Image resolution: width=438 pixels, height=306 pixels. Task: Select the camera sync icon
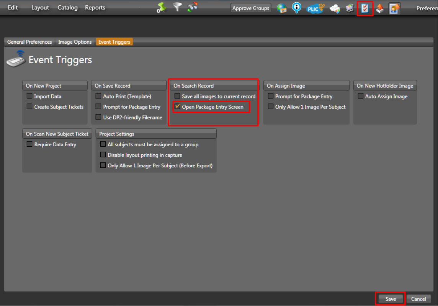pyautogui.click(x=192, y=7)
